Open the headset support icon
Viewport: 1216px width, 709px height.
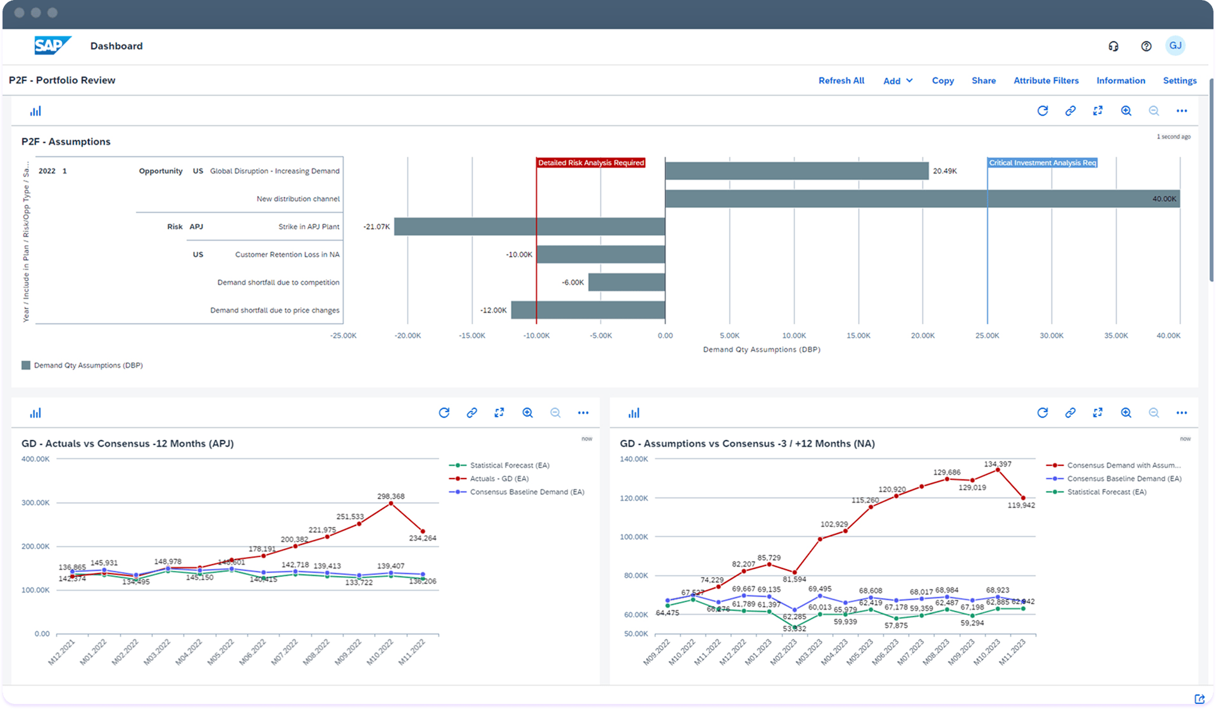click(x=1114, y=46)
